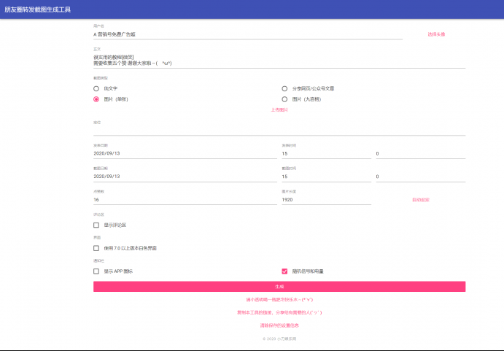Click the 清除保存的设置信息 link
The image size is (504, 351).
tap(279, 325)
